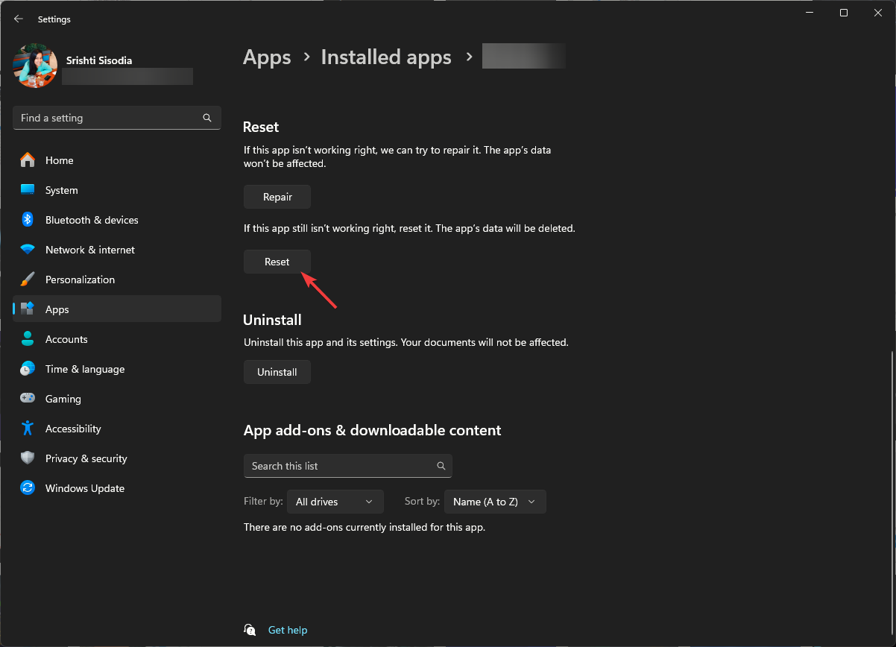This screenshot has height=647, width=896.
Task: Open the Get help link
Action: (287, 630)
